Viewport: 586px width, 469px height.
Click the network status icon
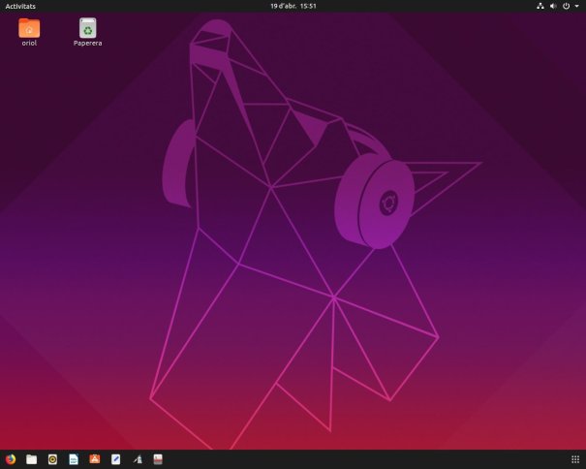point(540,6)
